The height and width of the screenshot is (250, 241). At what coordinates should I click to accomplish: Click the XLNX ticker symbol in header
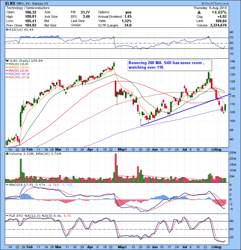[x=11, y=3]
